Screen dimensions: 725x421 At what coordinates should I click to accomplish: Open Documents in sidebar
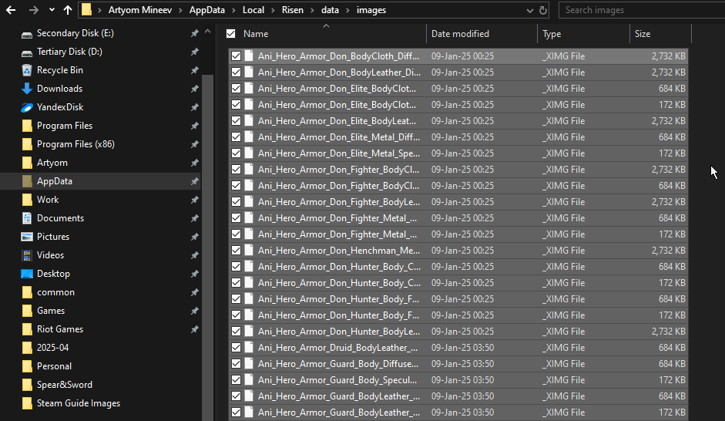coord(60,218)
